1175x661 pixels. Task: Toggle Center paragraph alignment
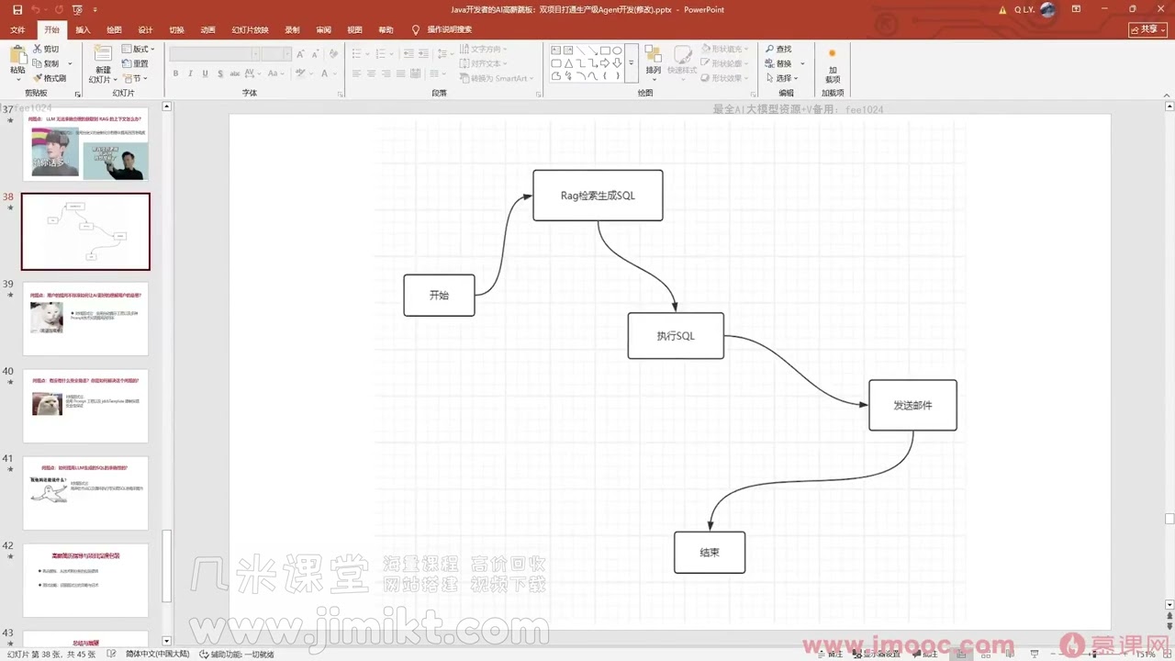tap(372, 73)
